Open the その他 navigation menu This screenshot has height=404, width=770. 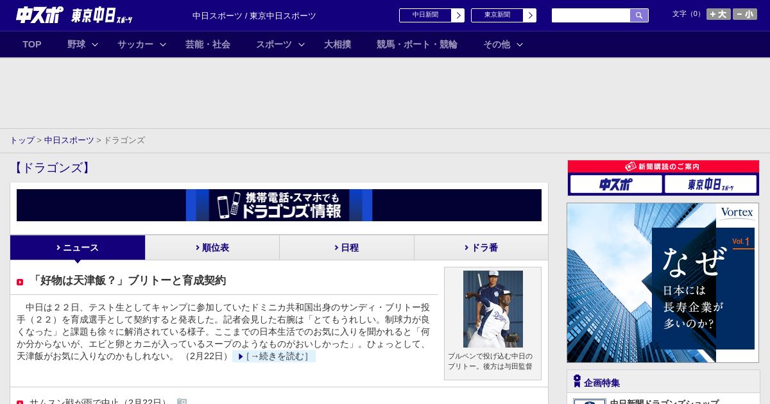(497, 44)
